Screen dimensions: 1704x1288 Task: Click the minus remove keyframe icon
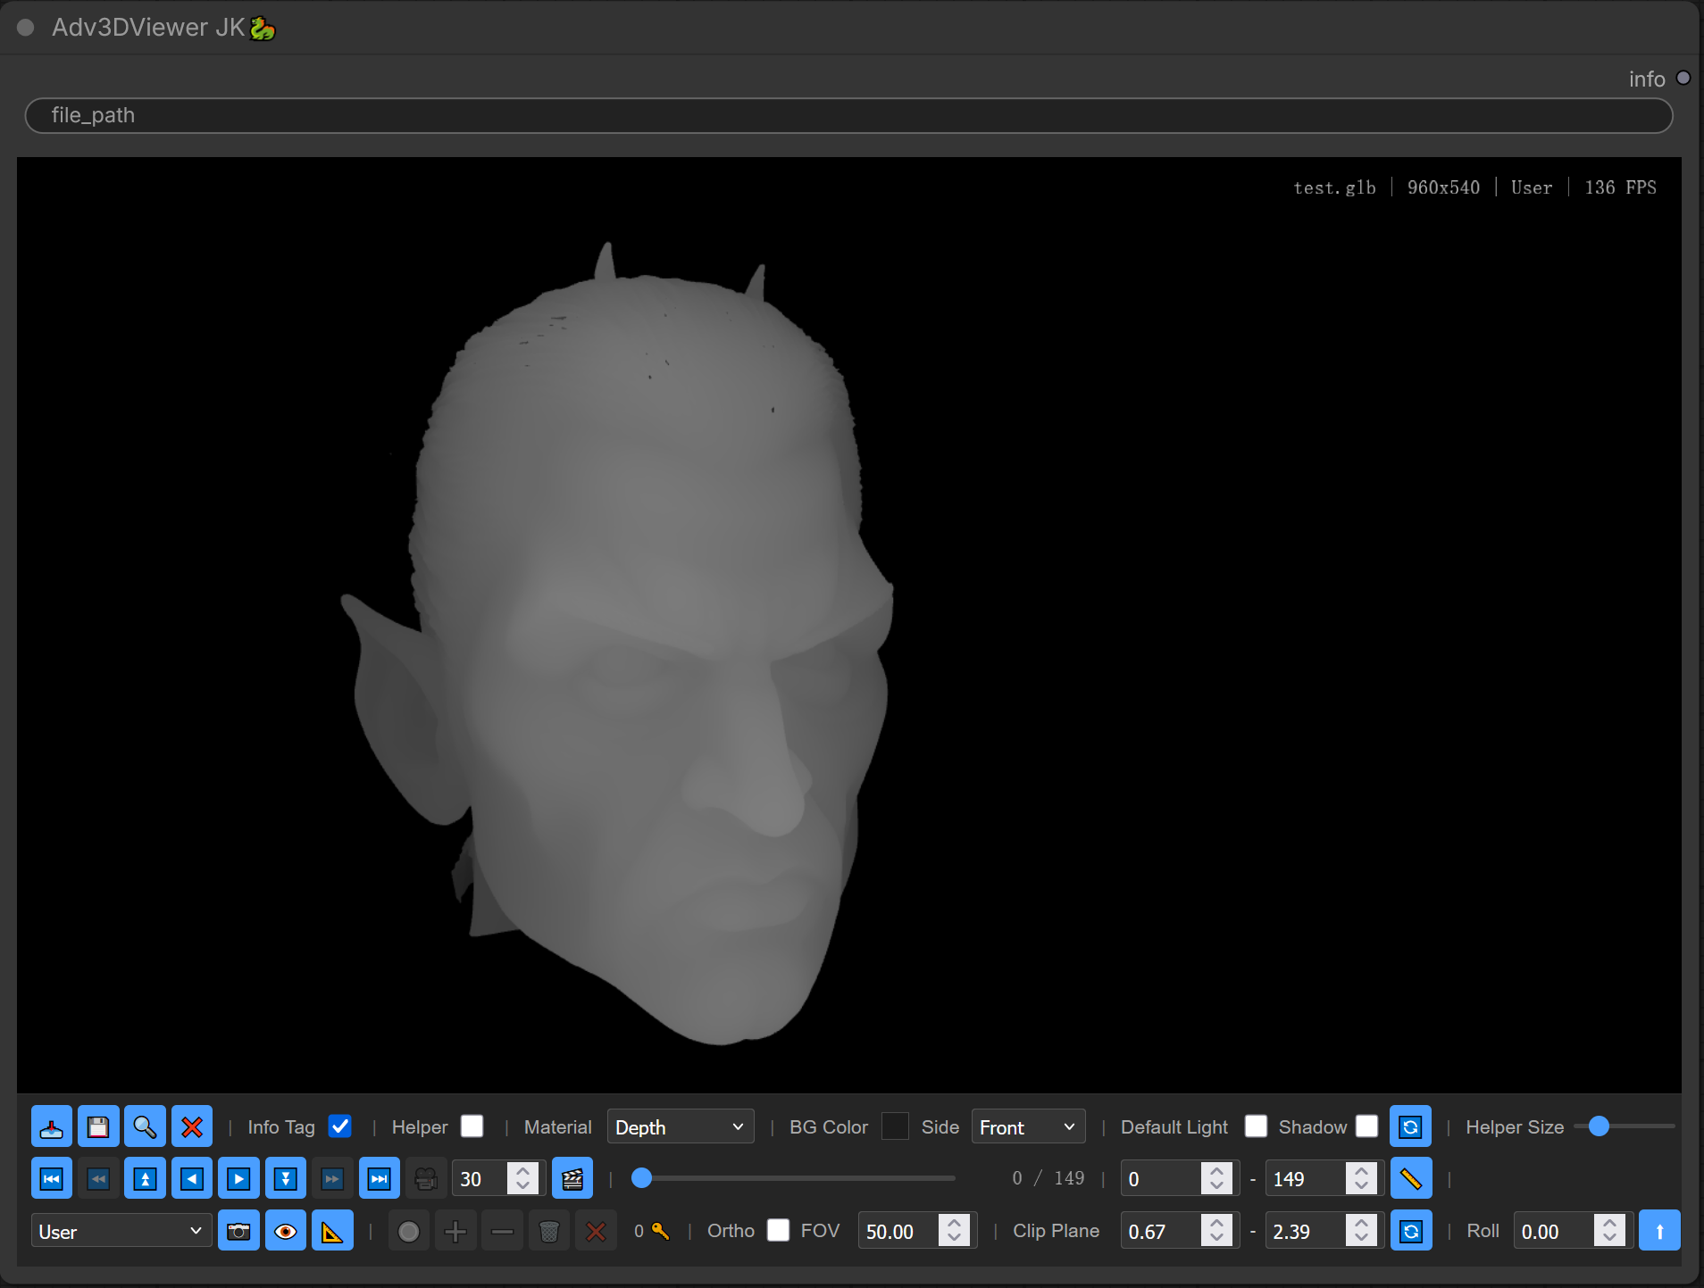[503, 1231]
